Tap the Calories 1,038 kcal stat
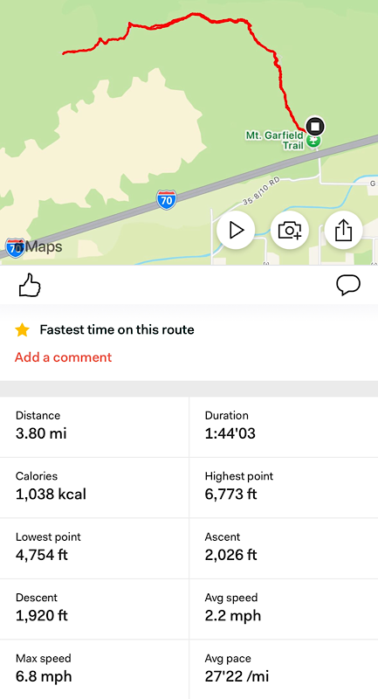 coord(94,488)
